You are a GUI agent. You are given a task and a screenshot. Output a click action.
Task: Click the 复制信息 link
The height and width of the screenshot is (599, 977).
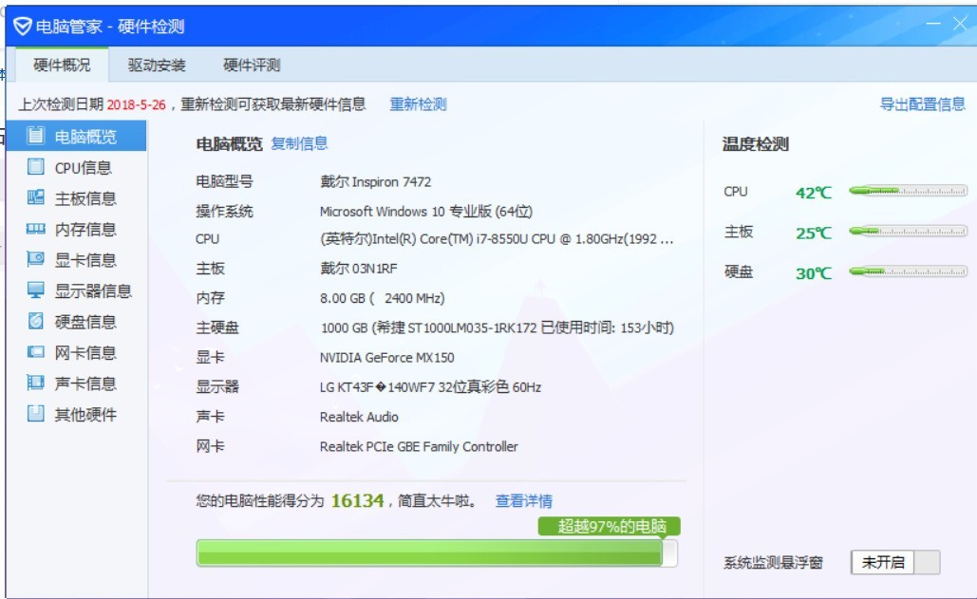coord(299,144)
